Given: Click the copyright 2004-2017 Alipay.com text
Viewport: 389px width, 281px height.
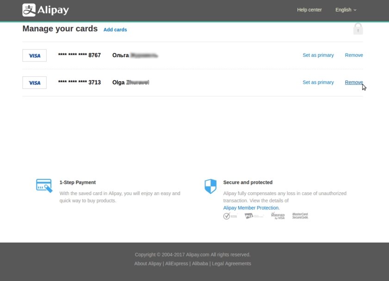Looking at the screenshot, I should [x=192, y=255].
